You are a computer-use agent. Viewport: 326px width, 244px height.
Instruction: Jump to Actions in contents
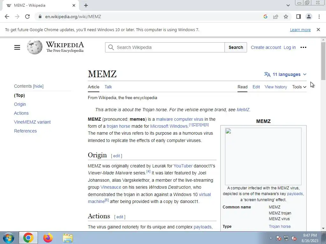coord(21,113)
